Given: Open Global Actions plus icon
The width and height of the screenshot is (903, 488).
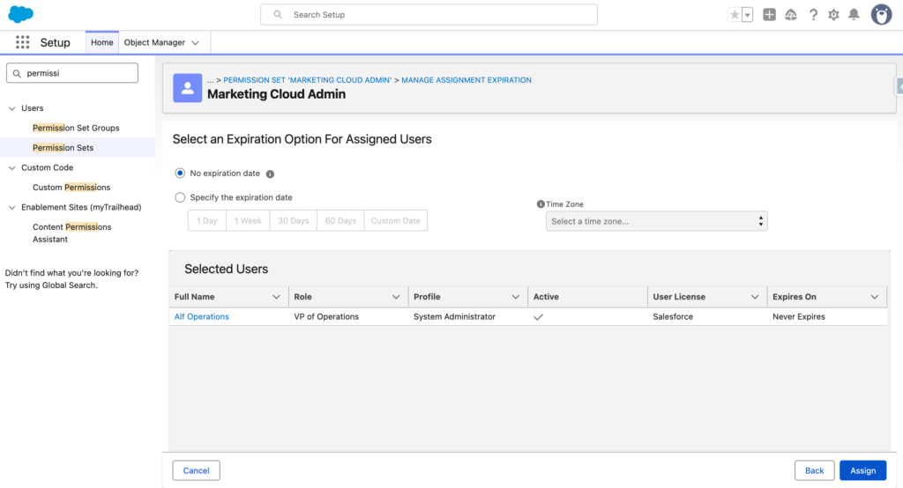Looking at the screenshot, I should (x=769, y=15).
